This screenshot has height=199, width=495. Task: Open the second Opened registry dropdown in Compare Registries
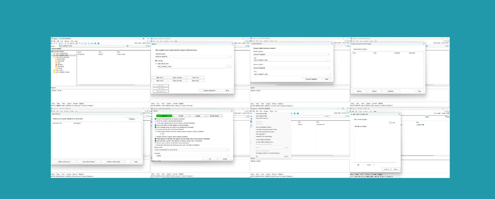click(291, 68)
